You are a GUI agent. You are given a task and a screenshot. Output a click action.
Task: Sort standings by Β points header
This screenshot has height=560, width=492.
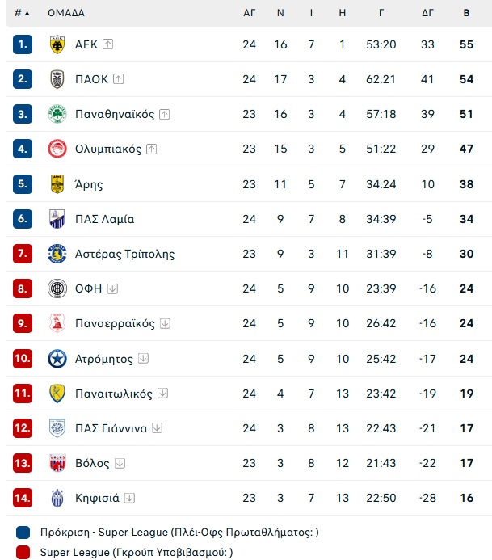click(466, 13)
